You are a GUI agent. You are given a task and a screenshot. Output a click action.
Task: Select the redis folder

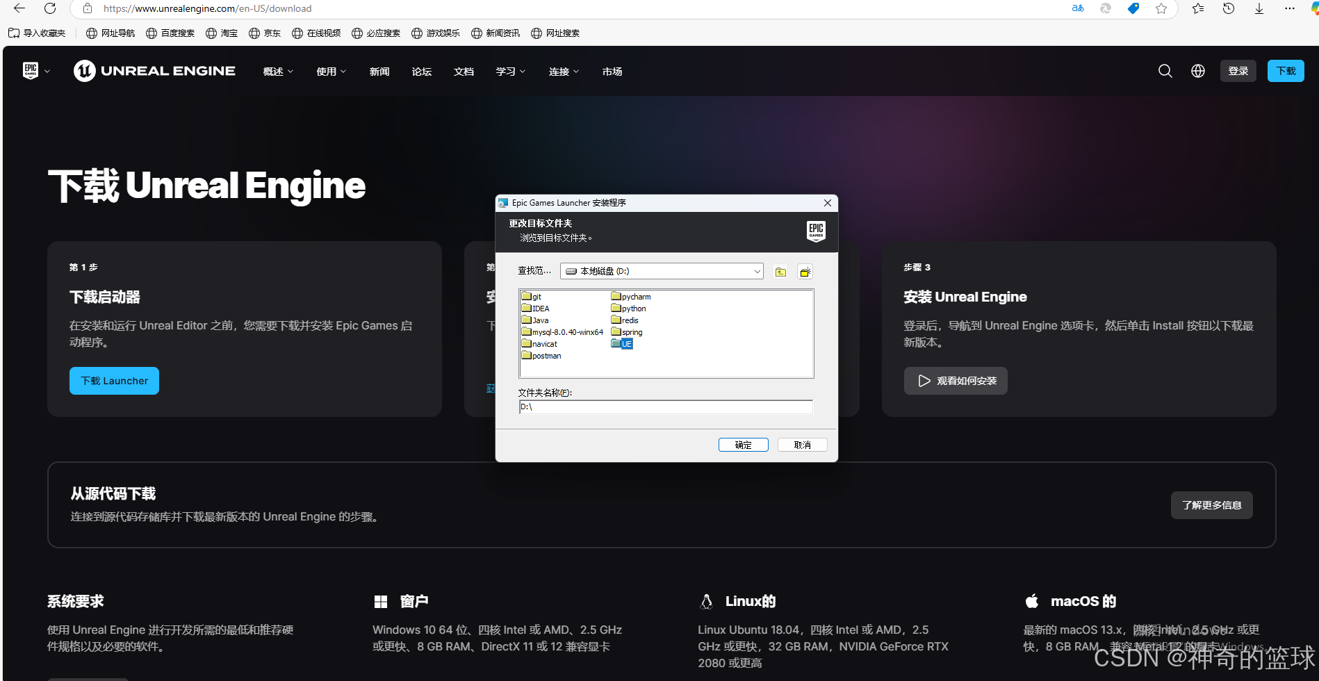click(x=625, y=320)
